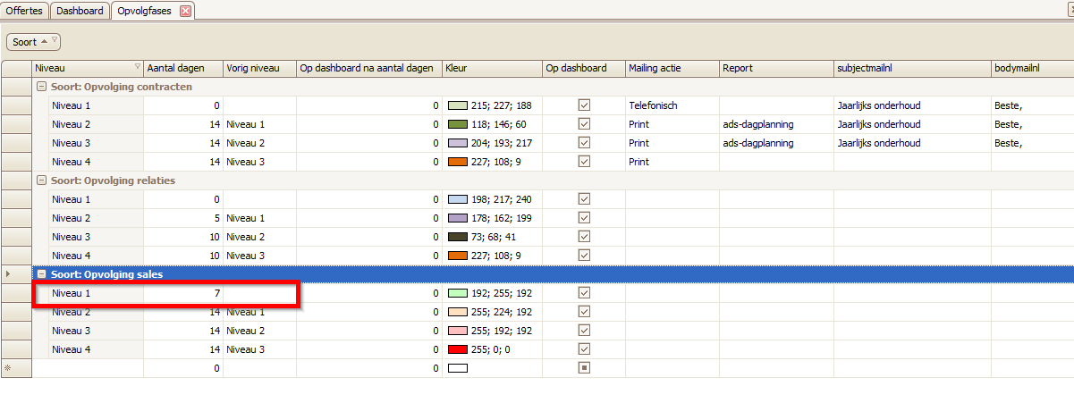Click Beste, cell in contracten Niveau 2
The width and height of the screenshot is (1074, 403).
coord(1033,124)
